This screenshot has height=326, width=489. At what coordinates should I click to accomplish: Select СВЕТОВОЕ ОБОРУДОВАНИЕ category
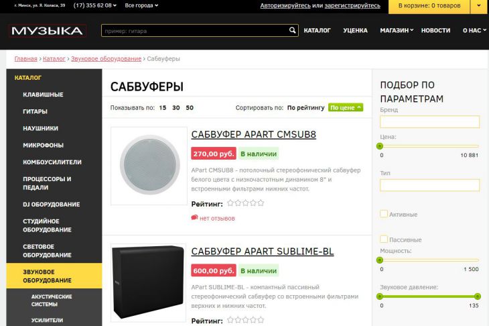pyautogui.click(x=47, y=250)
